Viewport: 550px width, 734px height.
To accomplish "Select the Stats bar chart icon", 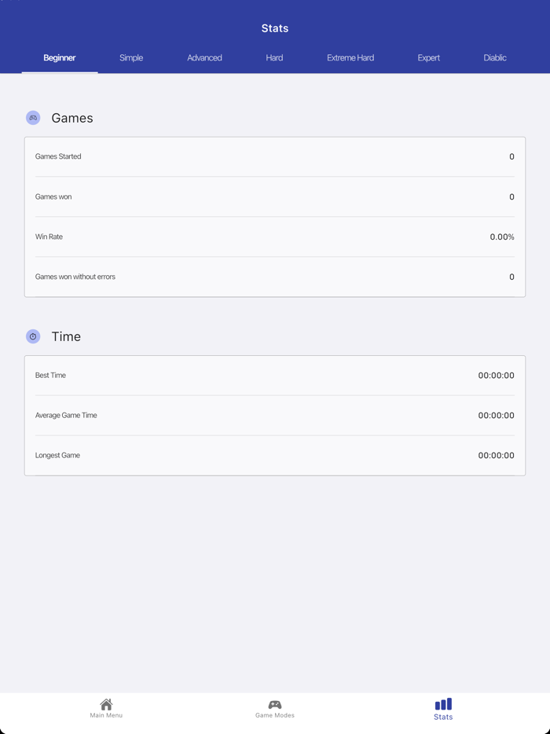I will [442, 703].
